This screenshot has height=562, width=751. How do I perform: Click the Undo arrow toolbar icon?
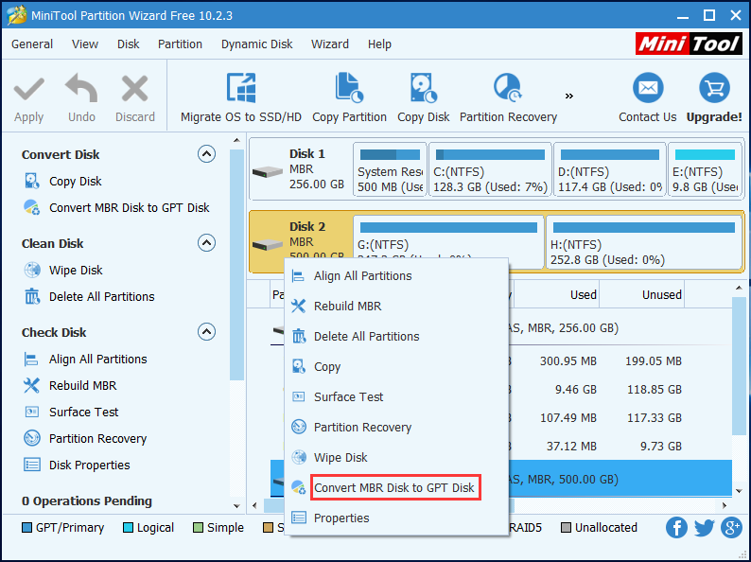(81, 89)
